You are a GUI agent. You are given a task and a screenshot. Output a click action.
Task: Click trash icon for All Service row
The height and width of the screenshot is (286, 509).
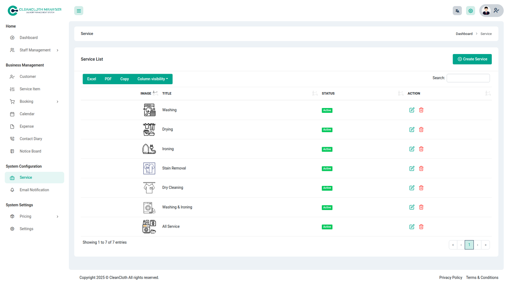[421, 227]
